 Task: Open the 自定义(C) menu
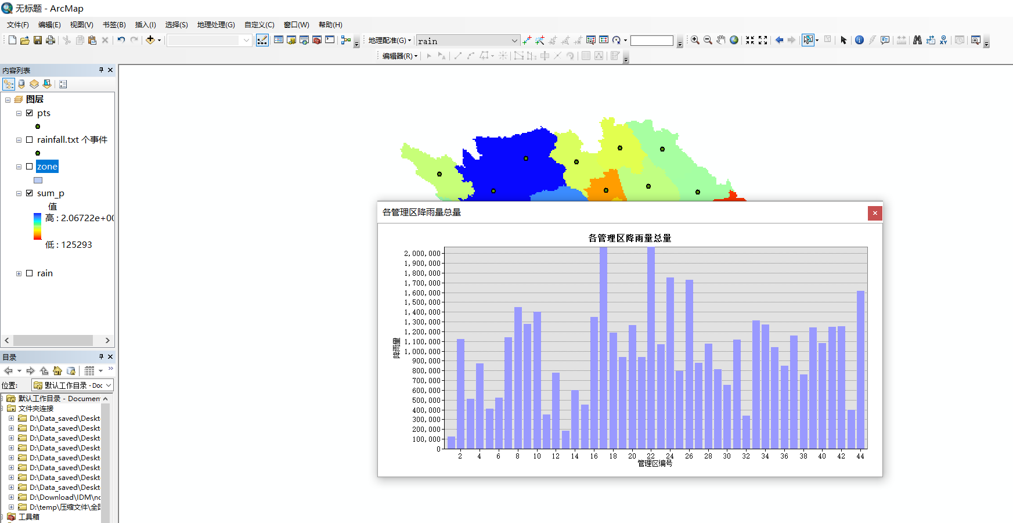(259, 25)
